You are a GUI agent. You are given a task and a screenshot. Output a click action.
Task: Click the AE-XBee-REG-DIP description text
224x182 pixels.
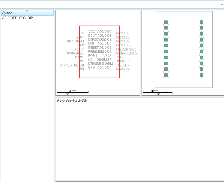pos(72,100)
